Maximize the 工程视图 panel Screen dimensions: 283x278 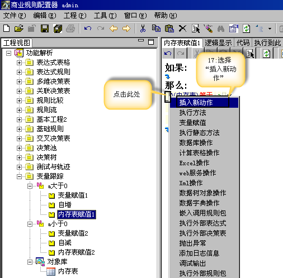click(151, 42)
